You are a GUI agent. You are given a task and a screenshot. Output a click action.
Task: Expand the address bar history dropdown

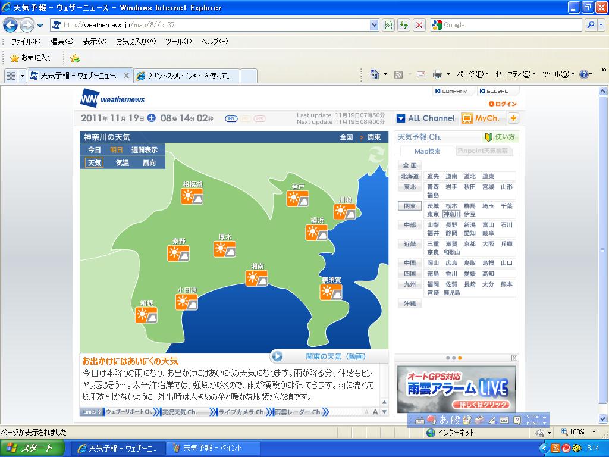point(374,25)
